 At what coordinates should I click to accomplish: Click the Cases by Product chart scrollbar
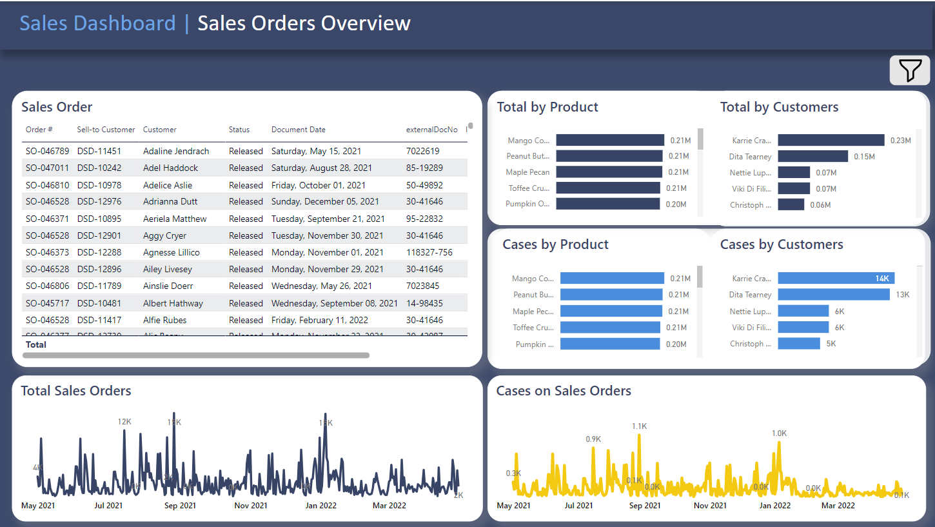pyautogui.click(x=700, y=277)
